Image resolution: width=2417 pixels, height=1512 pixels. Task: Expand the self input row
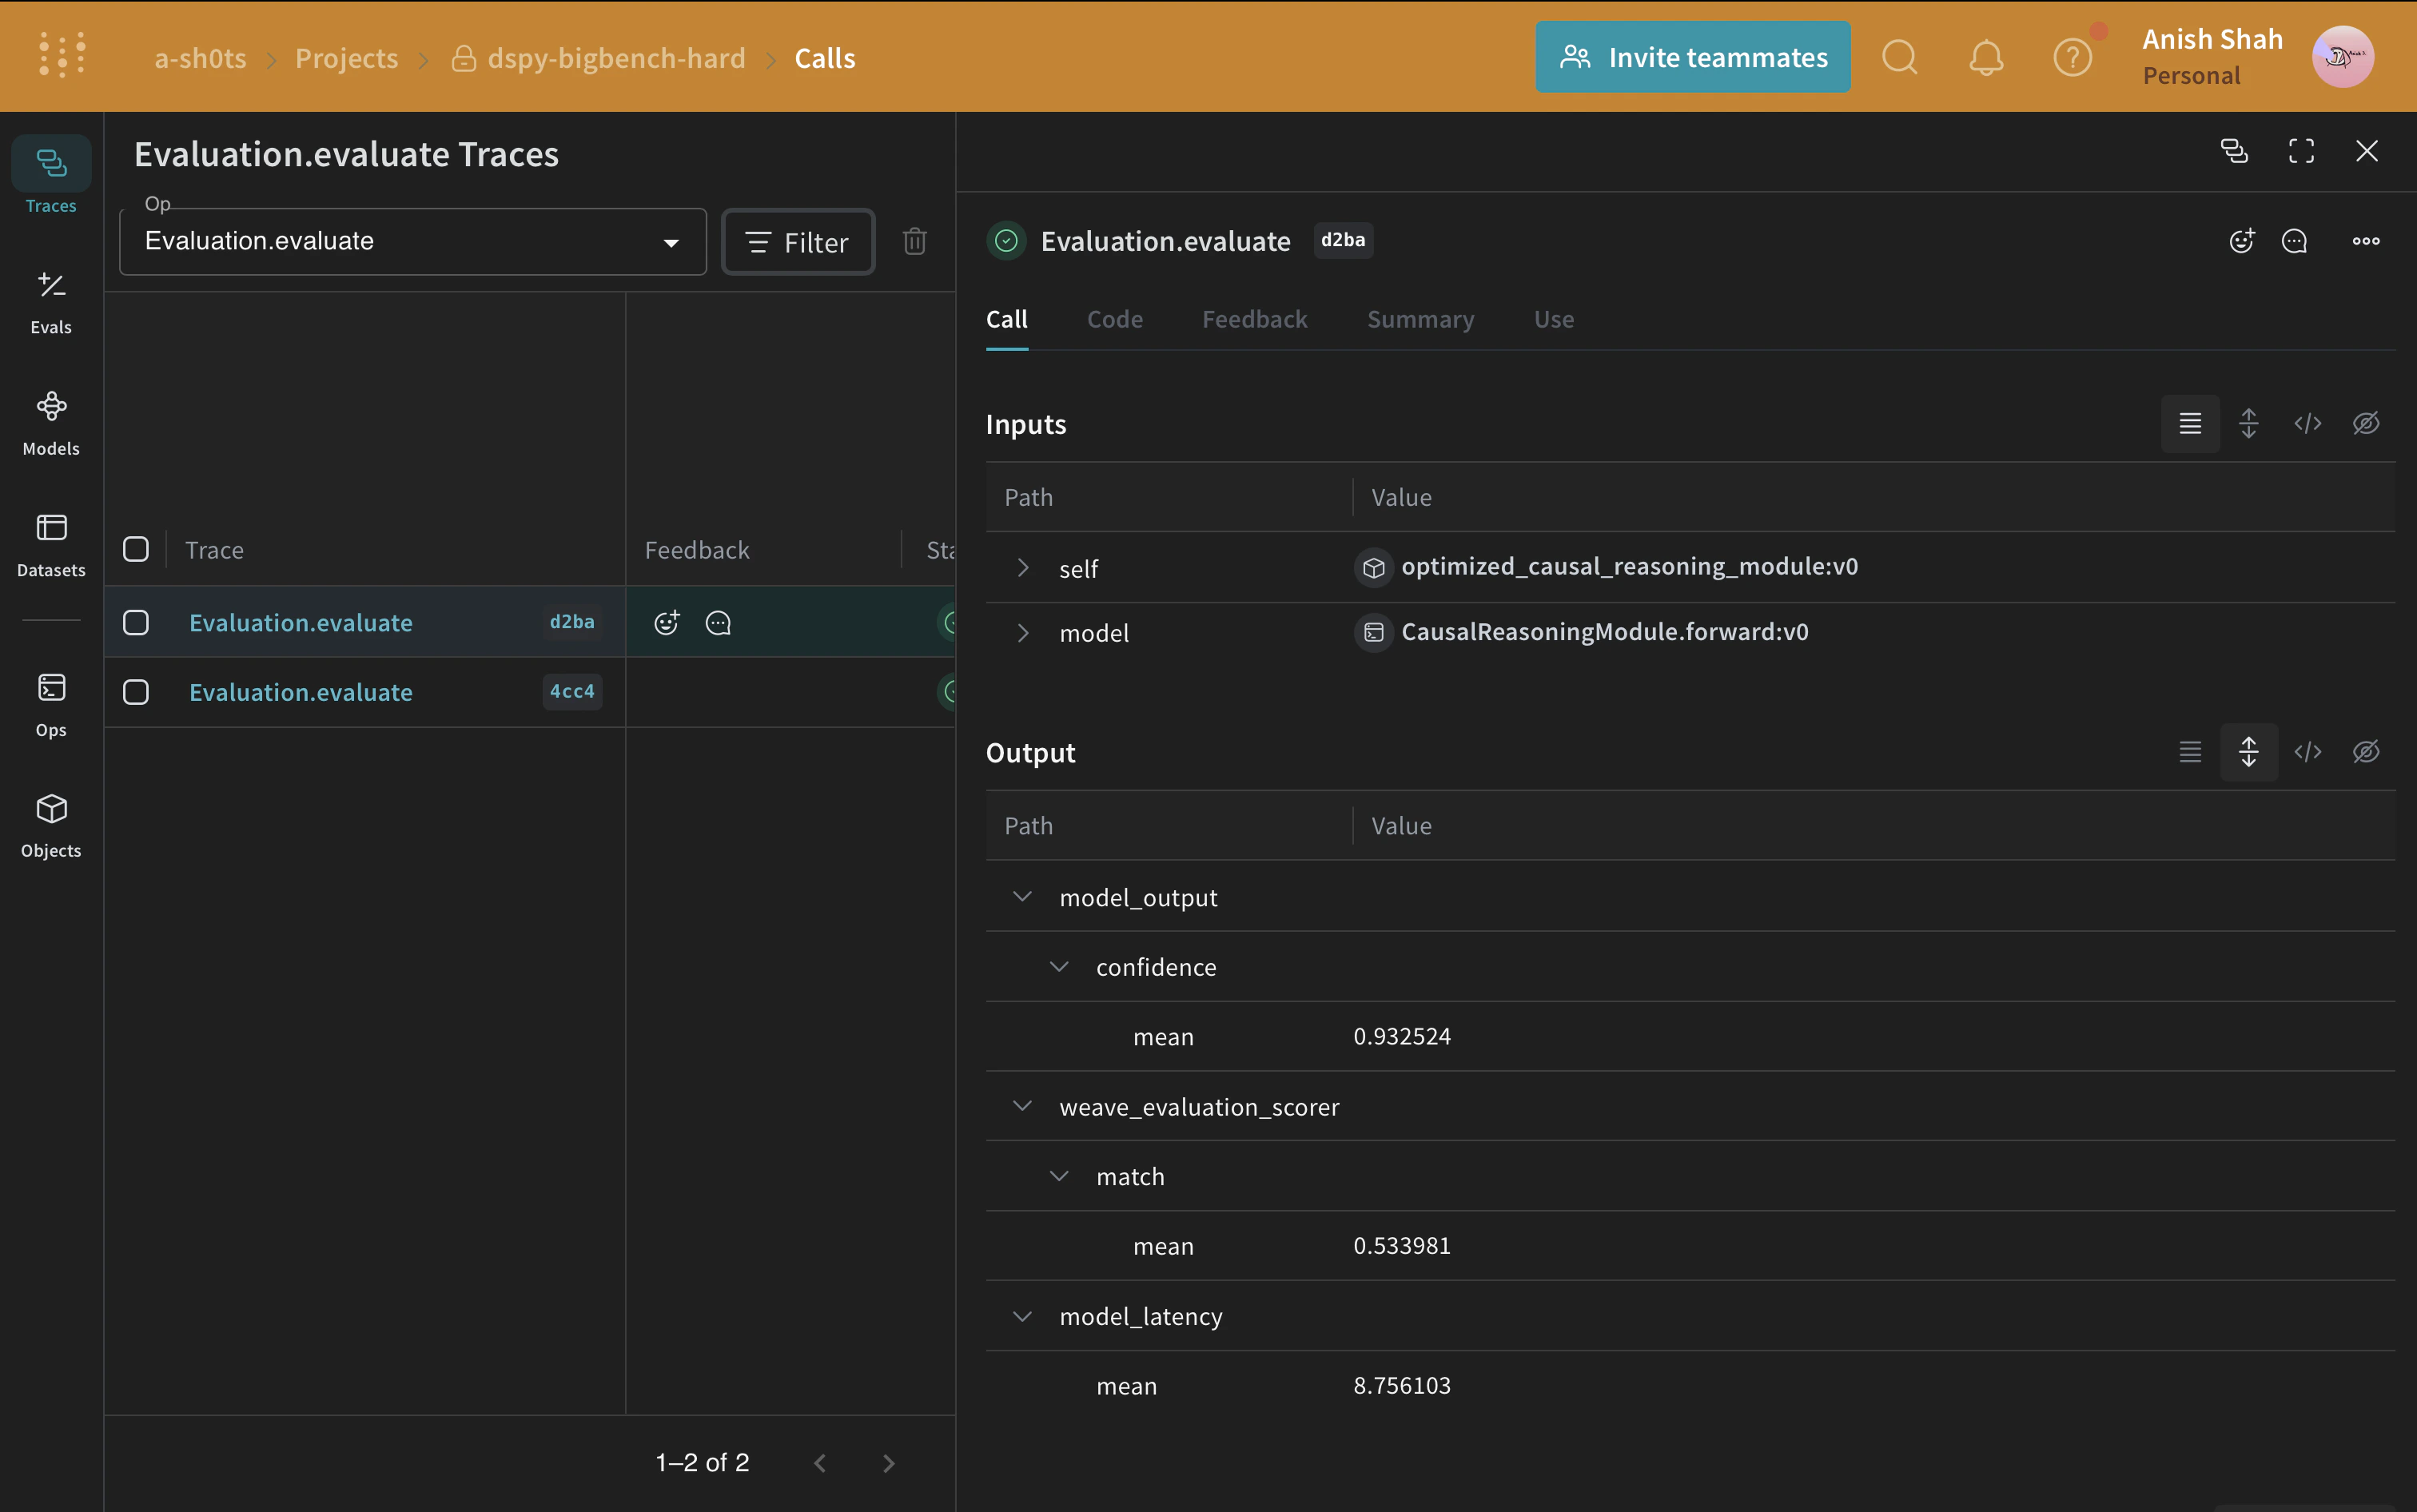1022,568
